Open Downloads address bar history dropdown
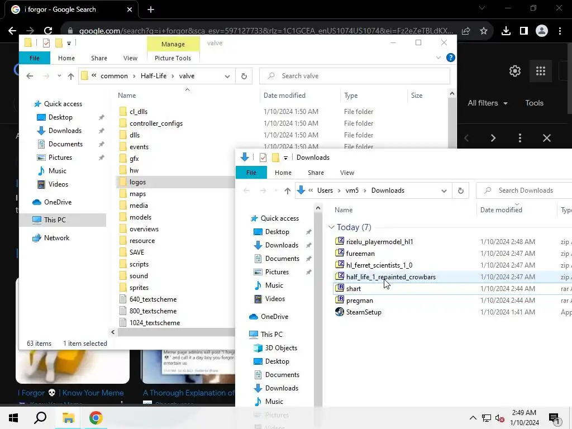The width and height of the screenshot is (572, 429). [444, 191]
